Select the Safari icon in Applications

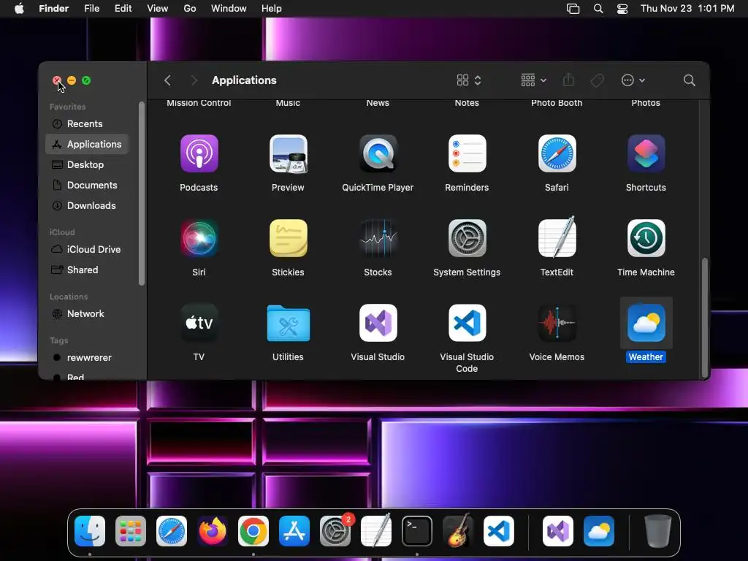point(557,153)
